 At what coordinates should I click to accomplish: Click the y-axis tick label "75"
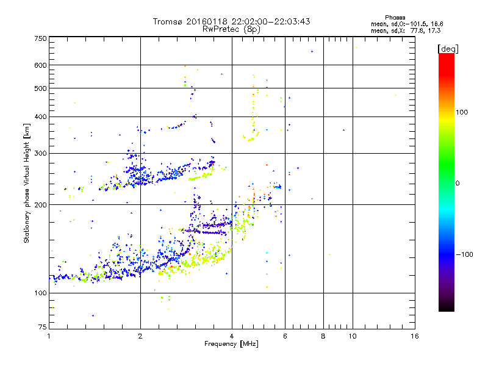pos(43,327)
